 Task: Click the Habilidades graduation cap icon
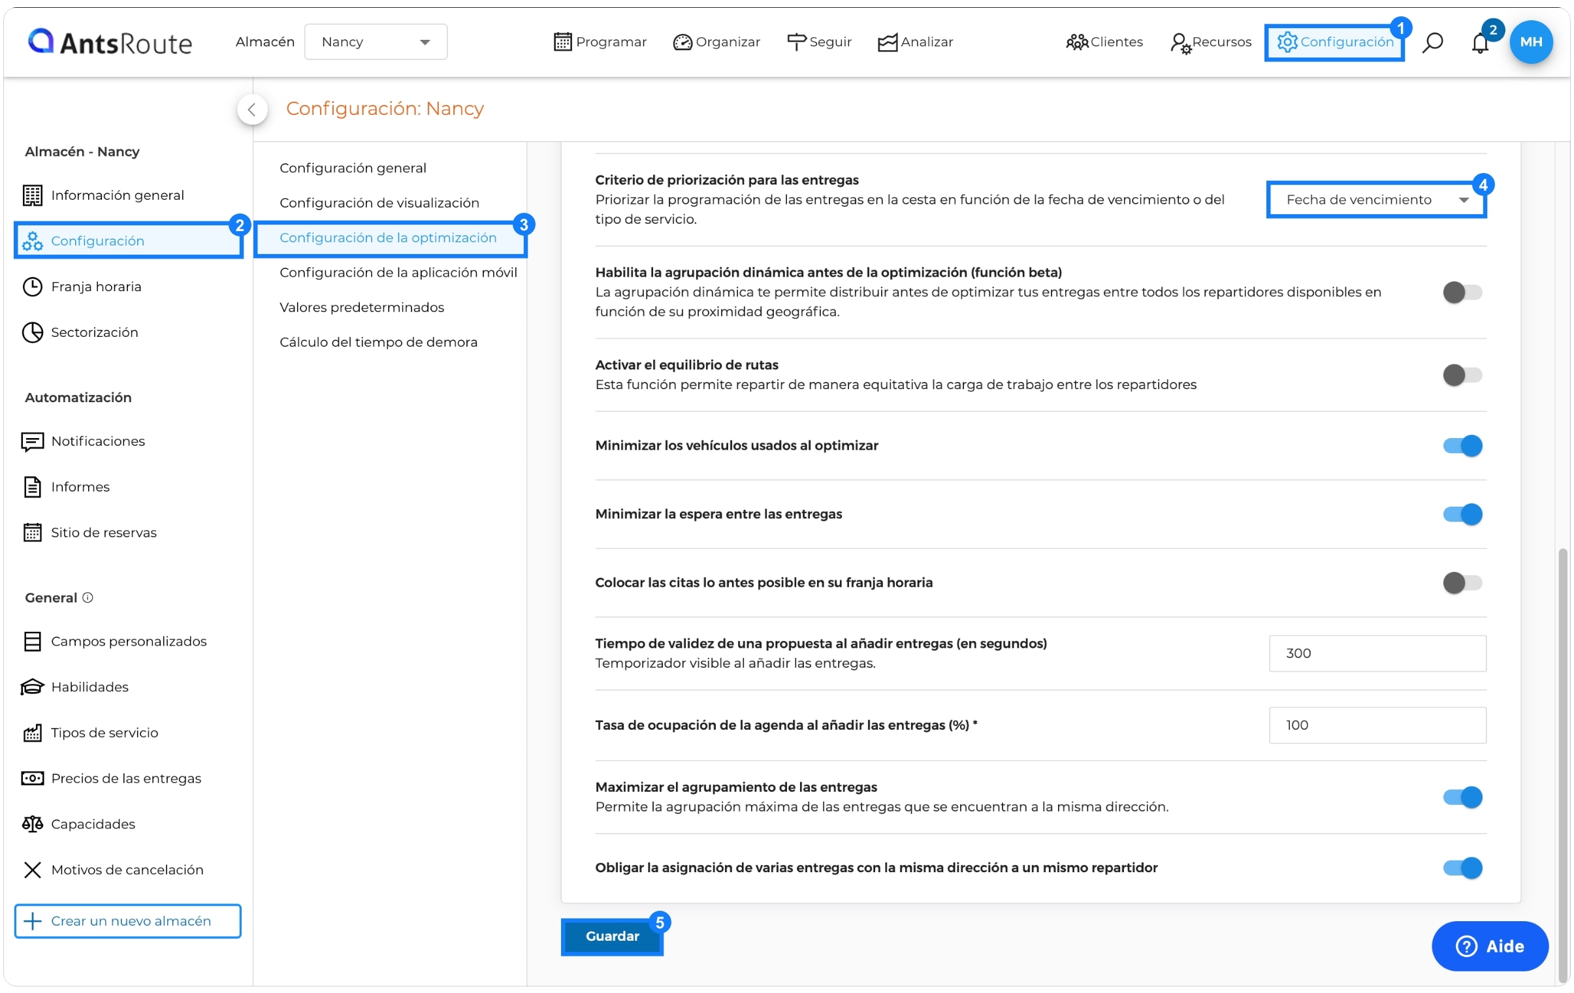(33, 687)
